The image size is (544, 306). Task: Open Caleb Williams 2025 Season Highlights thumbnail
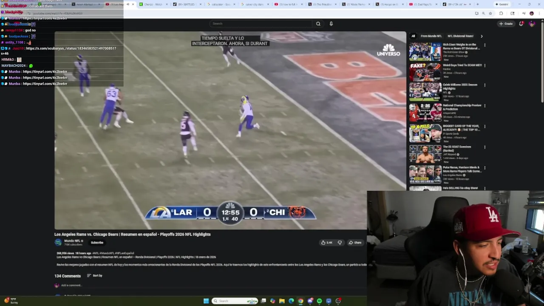click(425, 92)
